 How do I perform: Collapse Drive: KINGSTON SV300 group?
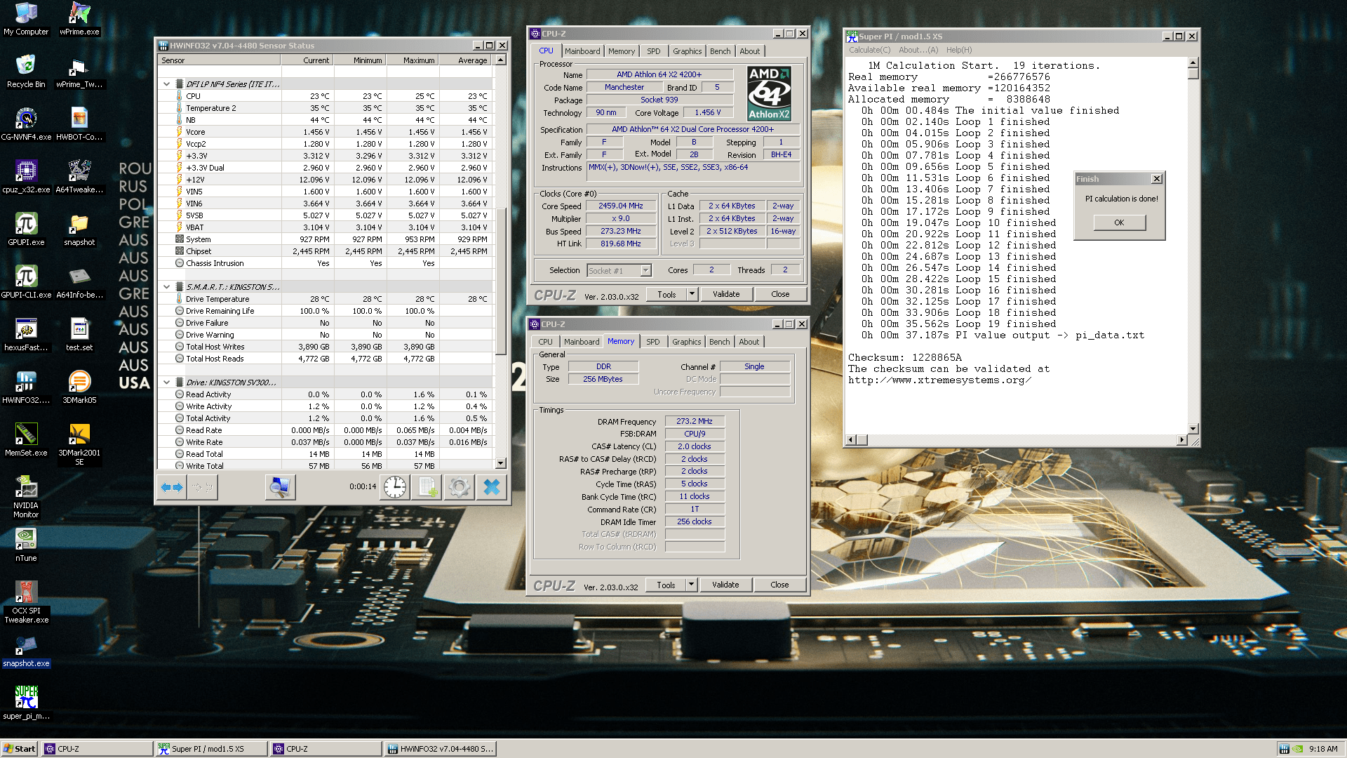[166, 383]
